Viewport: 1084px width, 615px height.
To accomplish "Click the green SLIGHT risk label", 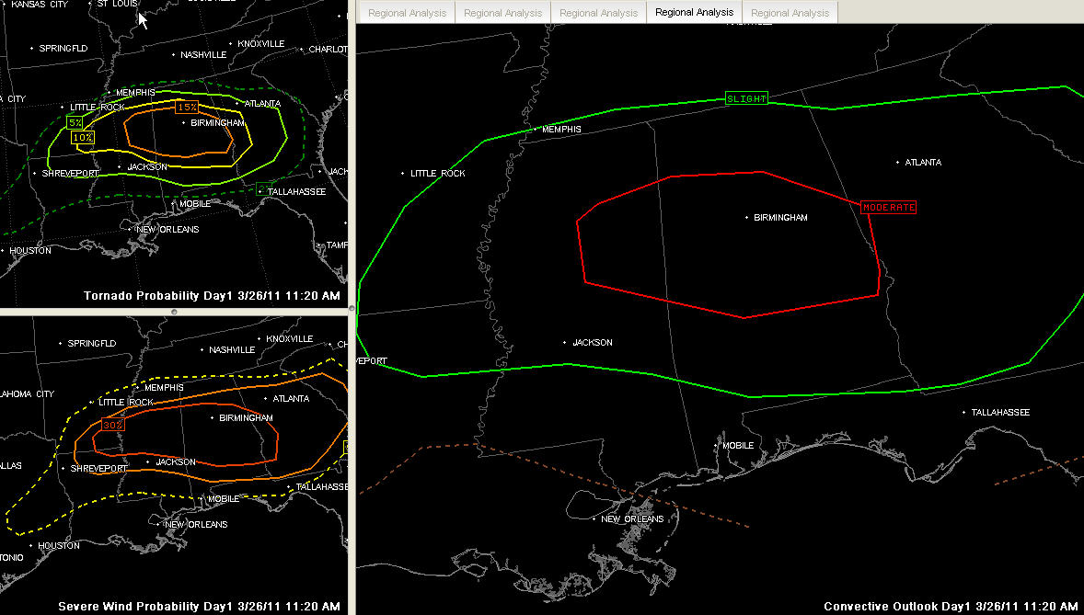I will click(x=745, y=98).
